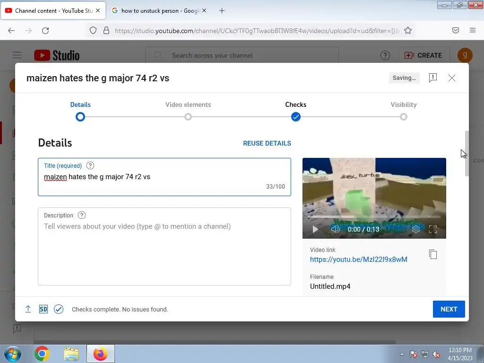Image resolution: width=484 pixels, height=363 pixels.
Task: Open help icon beside Title (required)
Action: click(x=90, y=165)
